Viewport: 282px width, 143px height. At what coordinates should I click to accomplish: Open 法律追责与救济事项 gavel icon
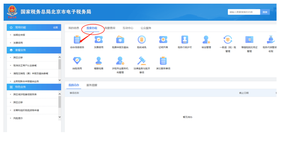pyautogui.click(x=142, y=61)
